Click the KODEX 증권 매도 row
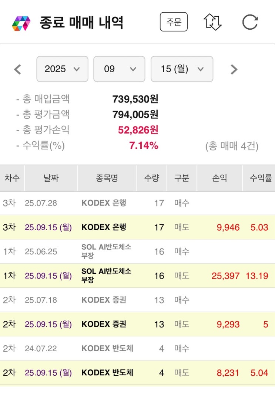 click(x=137, y=324)
